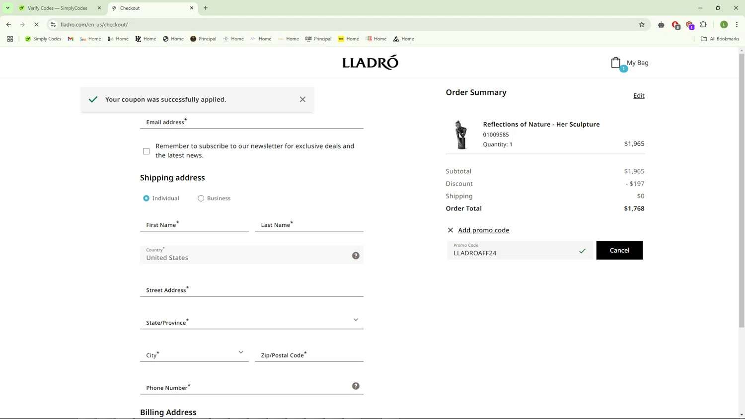Close the Verify Codes tab
Screen dimensions: 745x419
pyautogui.click(x=99, y=8)
